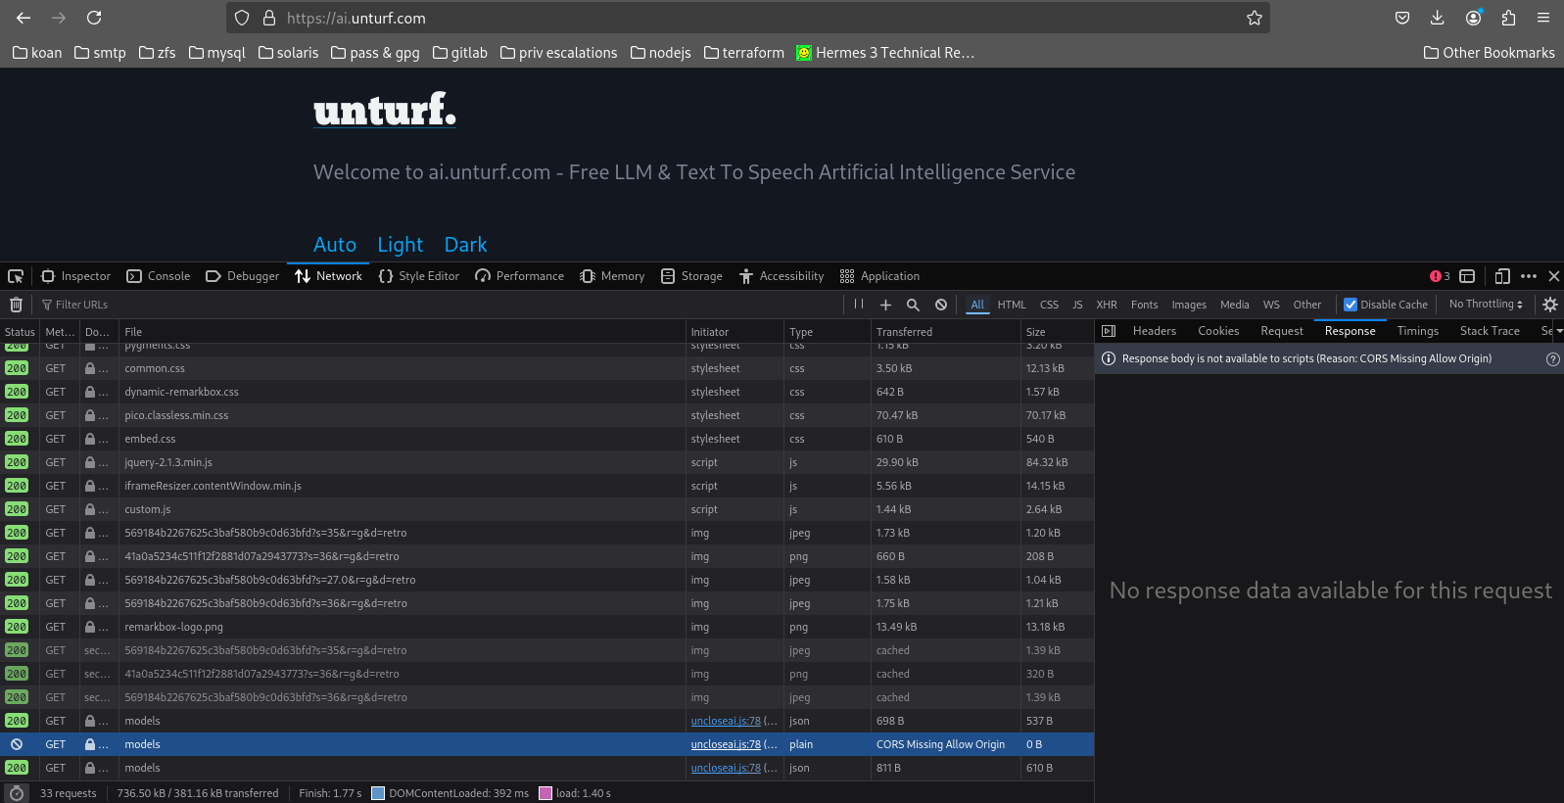The image size is (1564, 803).
Task: Select the Dark theme link
Action: click(465, 245)
